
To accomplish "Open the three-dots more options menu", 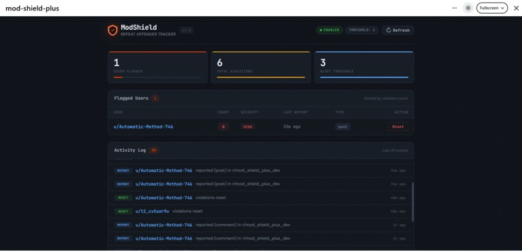I will click(x=455, y=8).
